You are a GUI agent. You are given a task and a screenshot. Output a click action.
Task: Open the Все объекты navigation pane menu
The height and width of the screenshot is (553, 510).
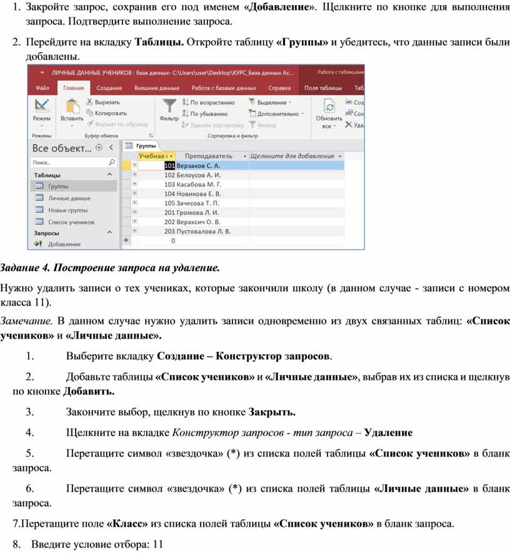[99, 147]
